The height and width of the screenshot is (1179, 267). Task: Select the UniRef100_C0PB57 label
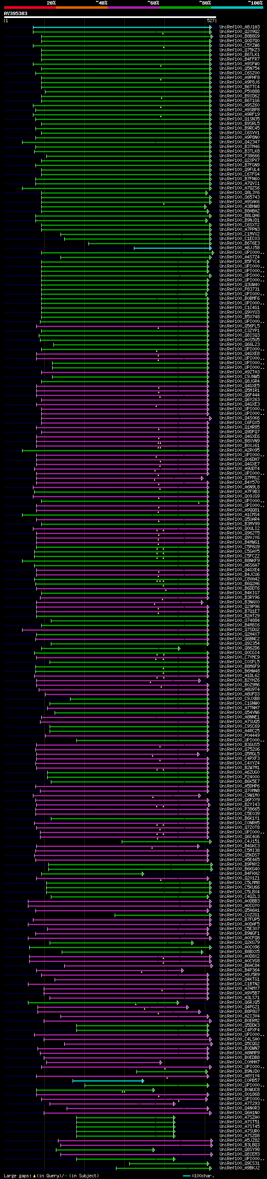click(239, 1081)
